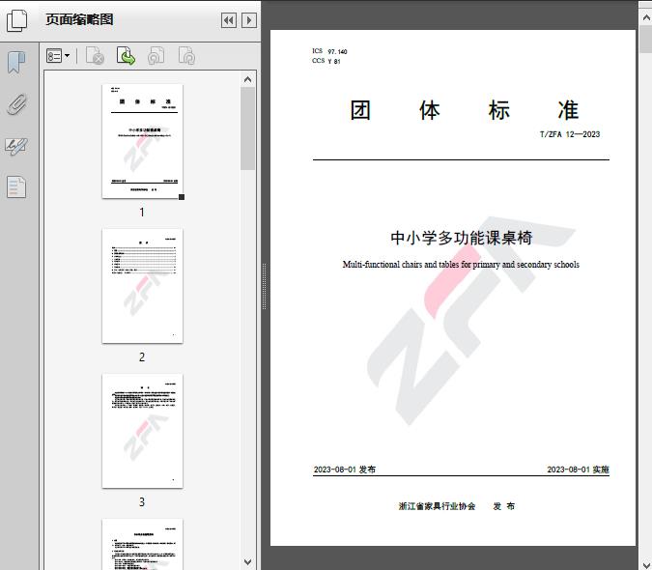This screenshot has height=570, width=652.
Task: Select page 2 thumbnail
Action: coord(142,286)
